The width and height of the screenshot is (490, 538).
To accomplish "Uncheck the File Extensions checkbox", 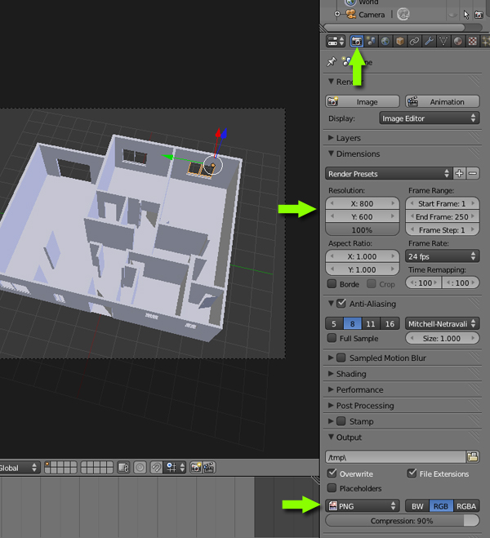I will pos(412,474).
